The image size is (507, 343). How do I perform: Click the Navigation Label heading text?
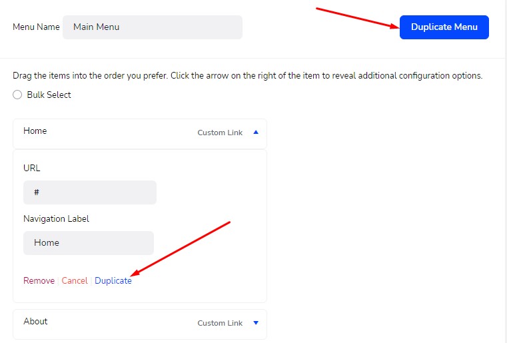pyautogui.click(x=56, y=218)
